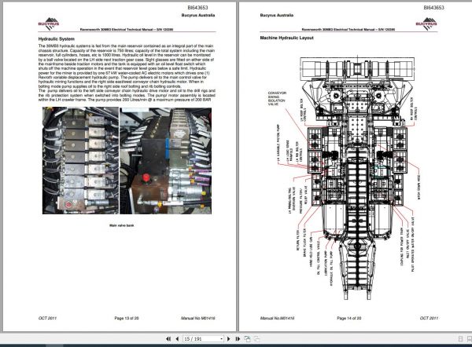Click 'BI643653' at the top of the left page
This screenshot has width=472, height=347.
point(197,8)
